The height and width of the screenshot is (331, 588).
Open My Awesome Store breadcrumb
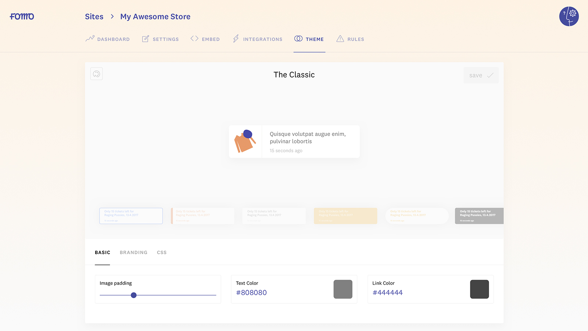tap(155, 17)
